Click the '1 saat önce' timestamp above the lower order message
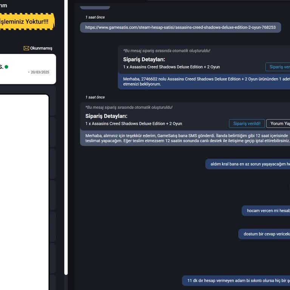Screen dimensions: 290x290 click(x=95, y=97)
